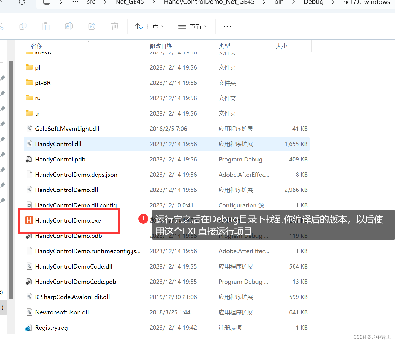The height and width of the screenshot is (342, 395).
Task: Select the pt-BR folder icon
Action: [29, 82]
